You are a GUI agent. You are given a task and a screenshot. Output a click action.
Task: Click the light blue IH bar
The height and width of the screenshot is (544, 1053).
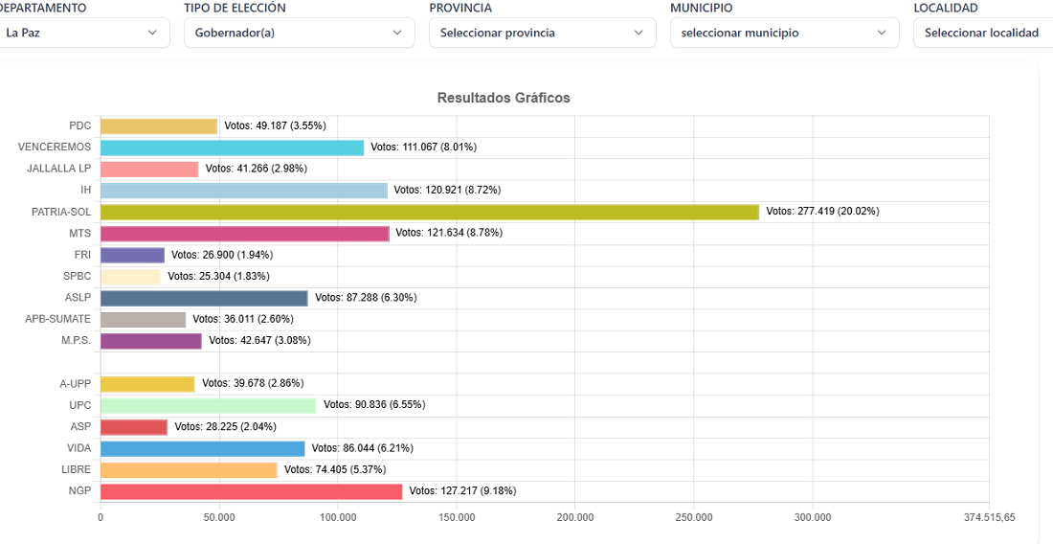click(x=243, y=191)
